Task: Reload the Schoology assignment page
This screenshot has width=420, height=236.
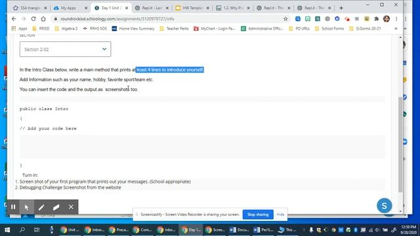Action: coord(33,19)
